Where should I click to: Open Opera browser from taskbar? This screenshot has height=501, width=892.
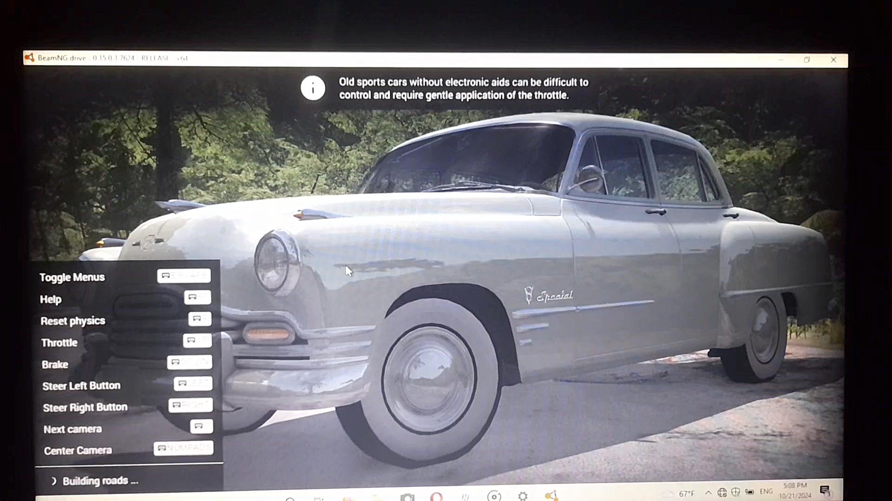point(436,496)
